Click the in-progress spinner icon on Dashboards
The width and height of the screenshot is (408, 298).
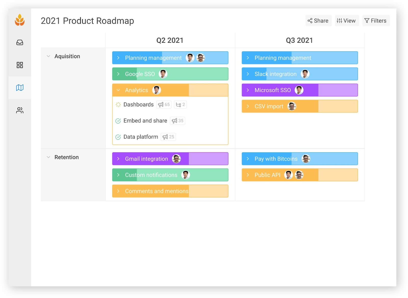click(x=118, y=105)
